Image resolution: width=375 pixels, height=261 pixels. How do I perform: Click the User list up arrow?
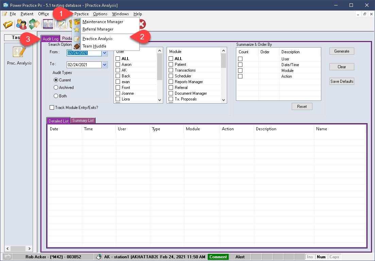pyautogui.click(x=160, y=51)
